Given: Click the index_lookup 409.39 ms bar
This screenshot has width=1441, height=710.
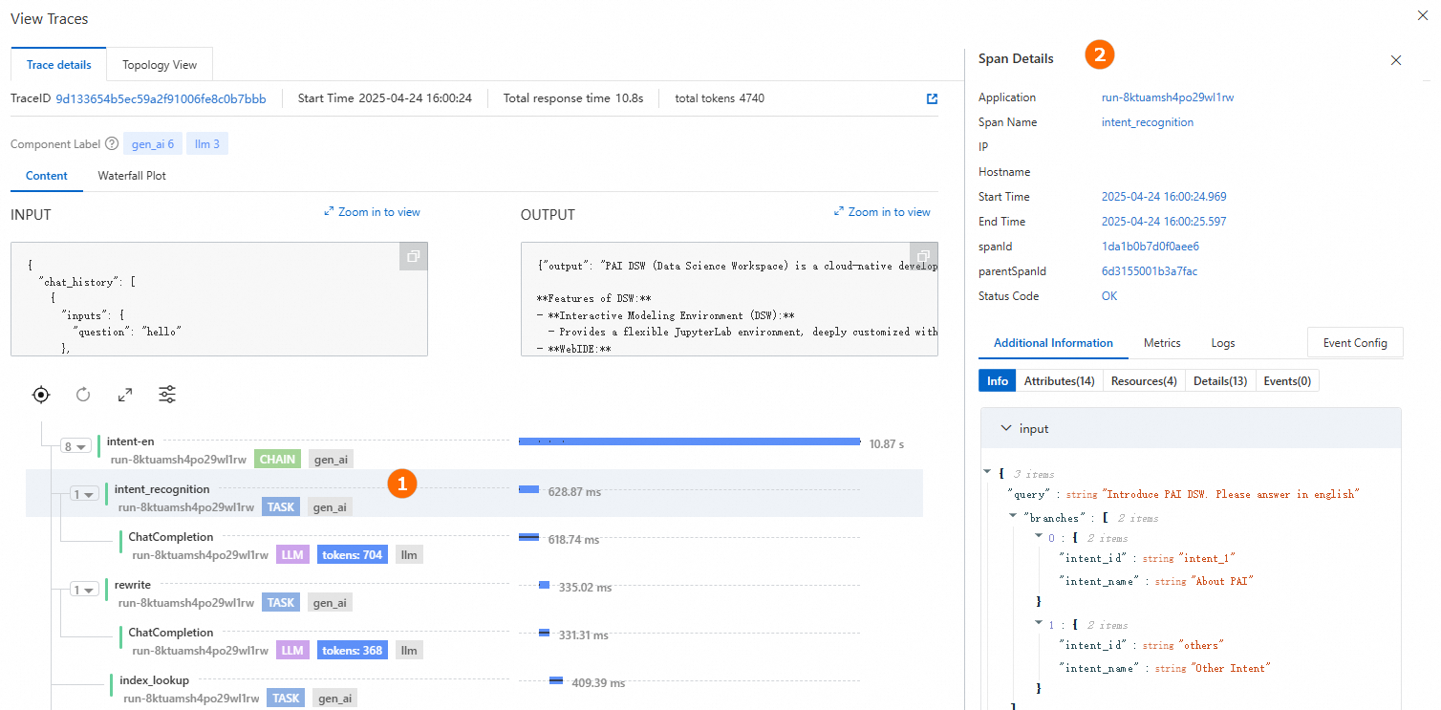Looking at the screenshot, I should [x=556, y=680].
